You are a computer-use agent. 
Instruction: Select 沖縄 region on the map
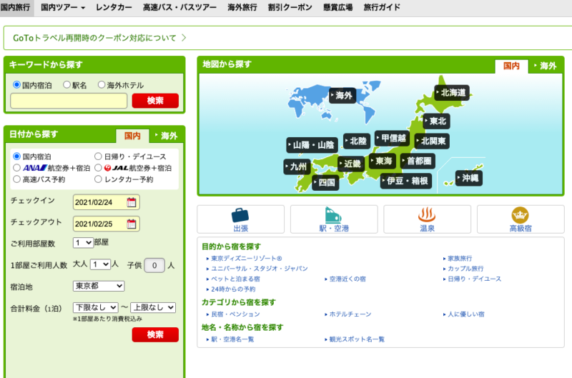click(x=469, y=178)
